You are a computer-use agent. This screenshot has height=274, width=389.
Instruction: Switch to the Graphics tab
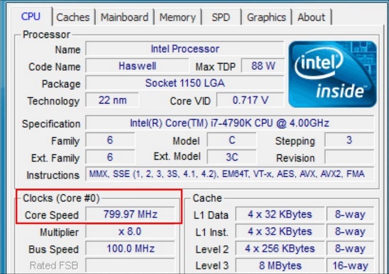(267, 17)
